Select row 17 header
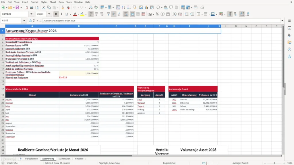Image resolution: width=294 pixels, height=165 pixels. [3, 89]
